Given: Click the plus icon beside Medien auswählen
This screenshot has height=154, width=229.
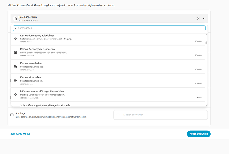Looking at the screenshot, I should (118, 115).
